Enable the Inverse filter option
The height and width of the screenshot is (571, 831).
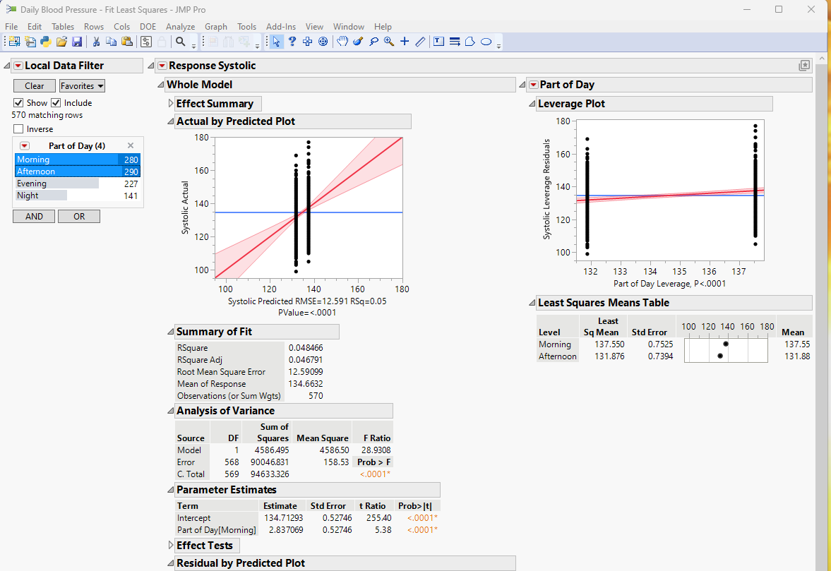coord(18,128)
